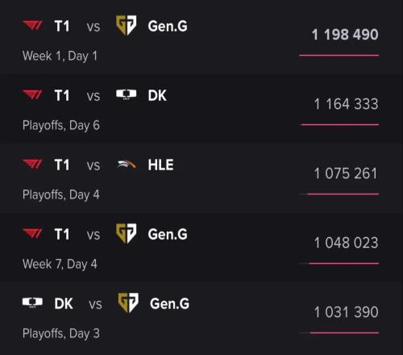Screen dimensions: 403x355
Task: Click Gen.G logo in Week 1 Day 1 match
Action: click(x=126, y=26)
